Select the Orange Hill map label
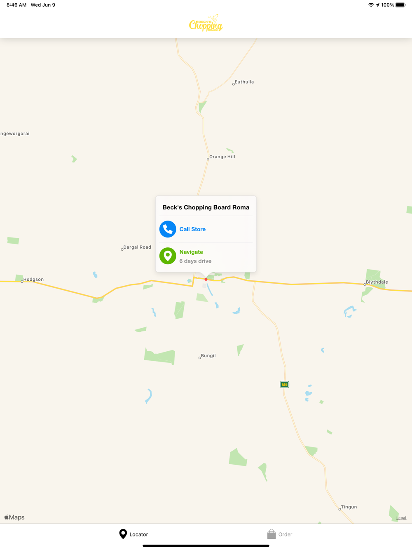The image size is (412, 550). pos(222,157)
